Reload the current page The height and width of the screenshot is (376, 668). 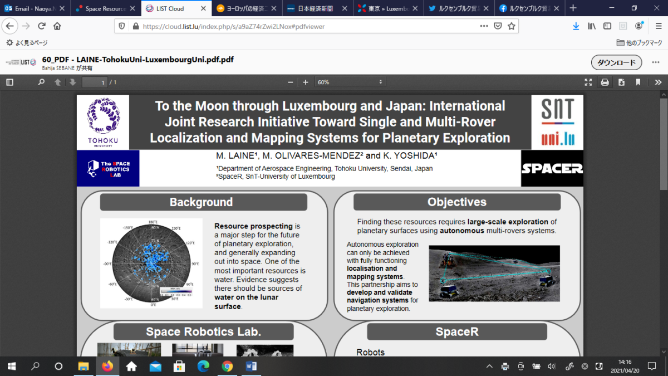tap(41, 26)
